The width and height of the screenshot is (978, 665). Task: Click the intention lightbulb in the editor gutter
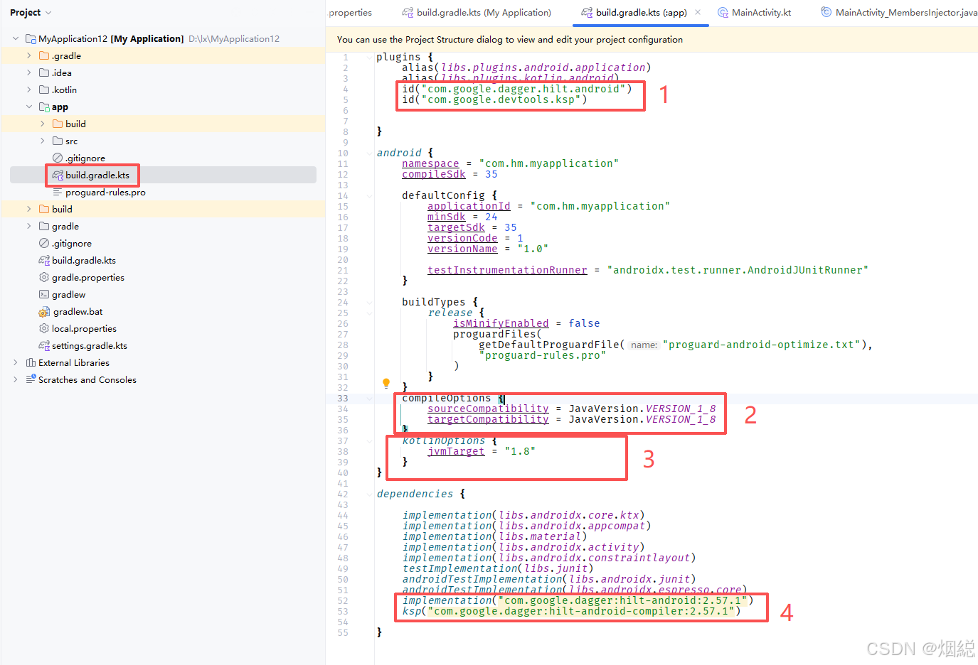[386, 383]
